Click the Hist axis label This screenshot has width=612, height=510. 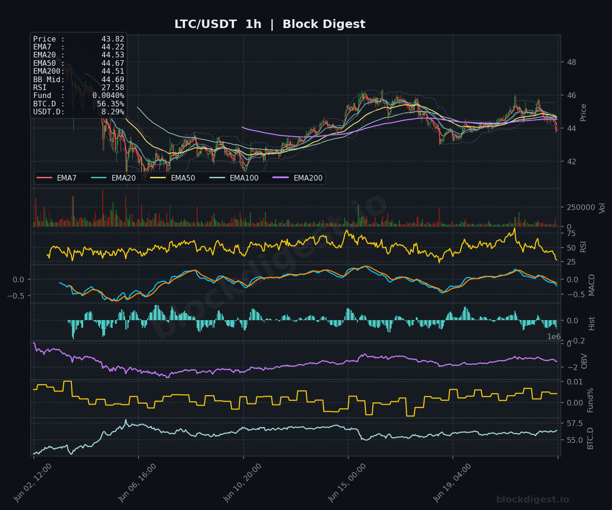click(591, 323)
